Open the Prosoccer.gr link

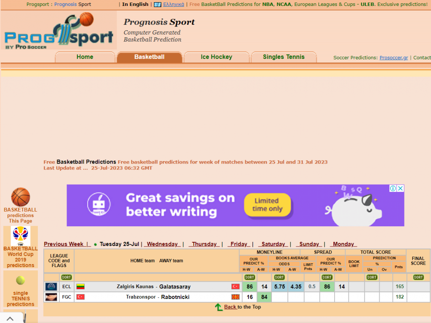point(394,58)
